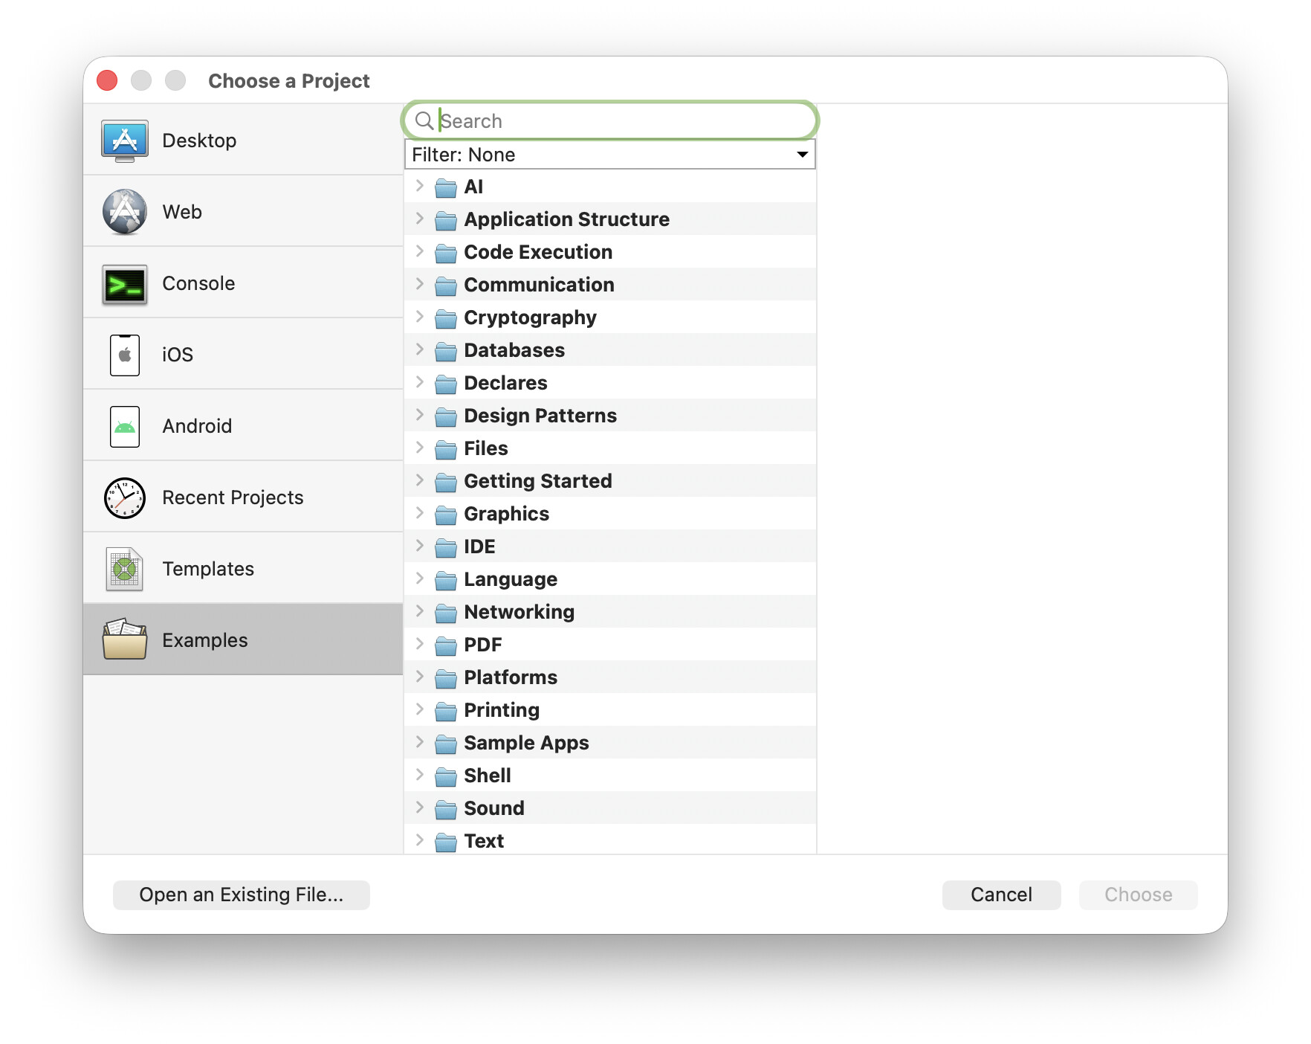Image resolution: width=1311 pixels, height=1044 pixels.
Task: Click into the Search field
Action: [x=624, y=121]
